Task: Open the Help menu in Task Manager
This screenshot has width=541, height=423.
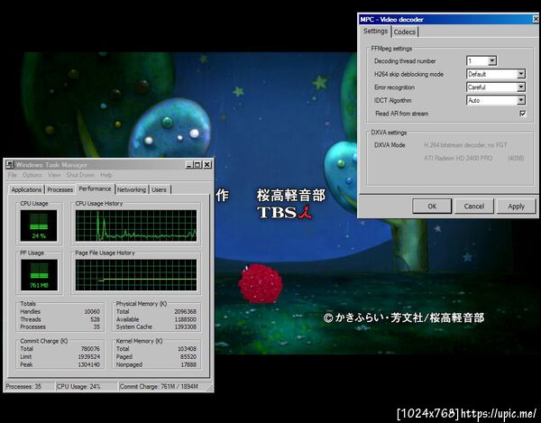Action: pyautogui.click(x=106, y=175)
